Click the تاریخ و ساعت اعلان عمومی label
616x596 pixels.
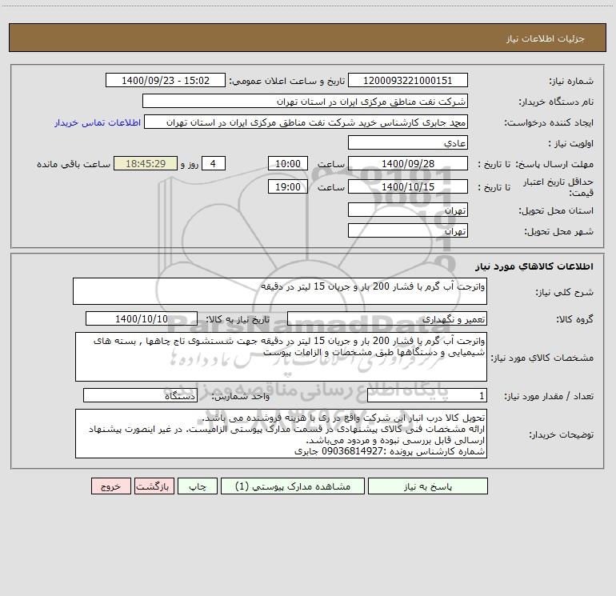click(x=287, y=81)
